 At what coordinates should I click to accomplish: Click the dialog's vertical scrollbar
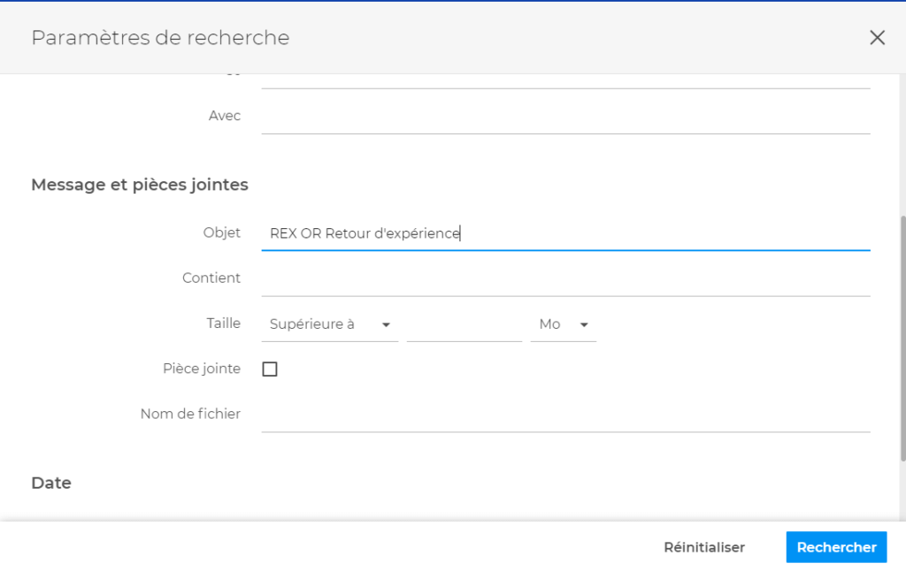tap(901, 336)
